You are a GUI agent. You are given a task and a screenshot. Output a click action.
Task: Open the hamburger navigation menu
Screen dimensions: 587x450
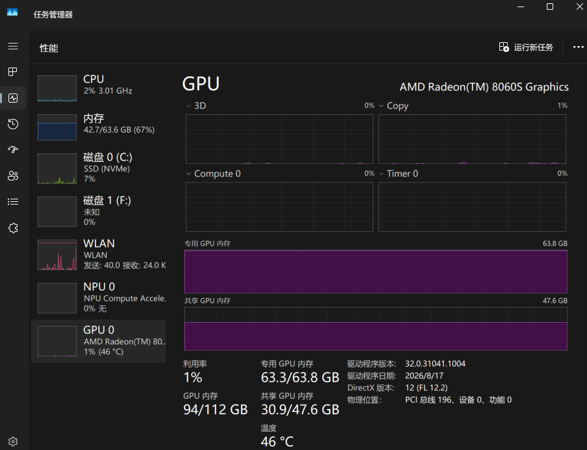tap(13, 46)
